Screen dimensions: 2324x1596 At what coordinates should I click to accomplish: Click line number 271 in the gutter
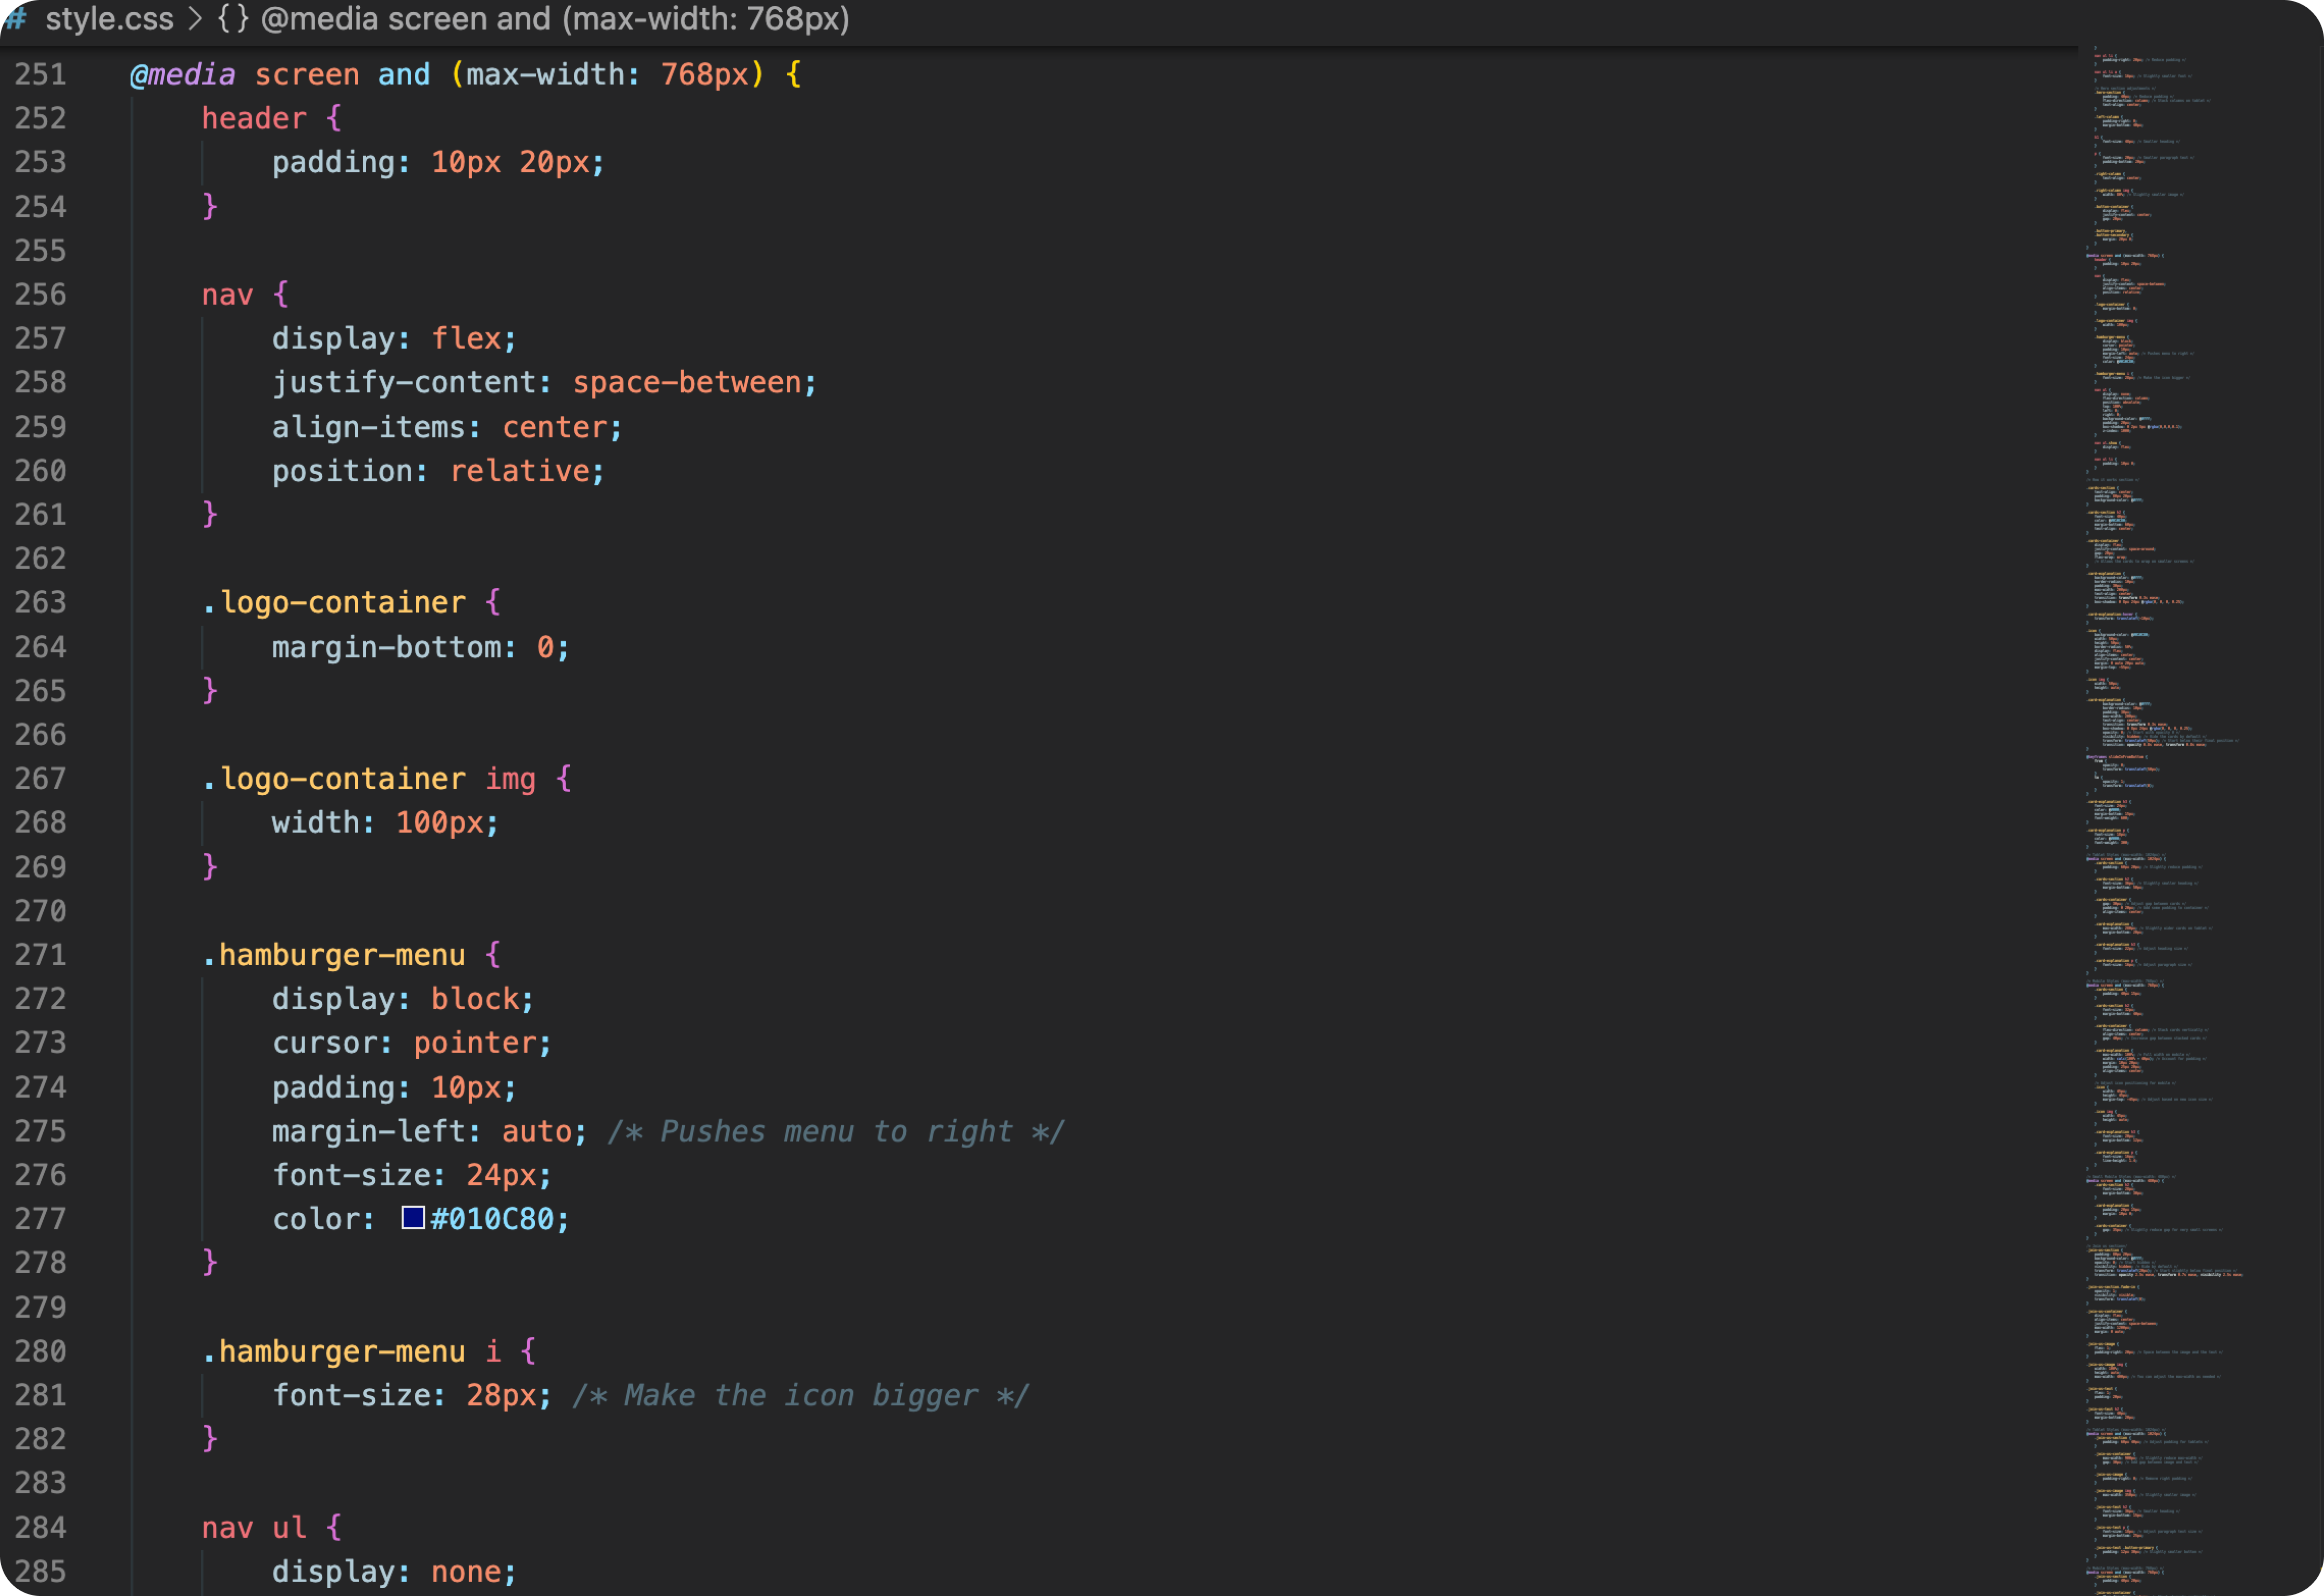41,955
